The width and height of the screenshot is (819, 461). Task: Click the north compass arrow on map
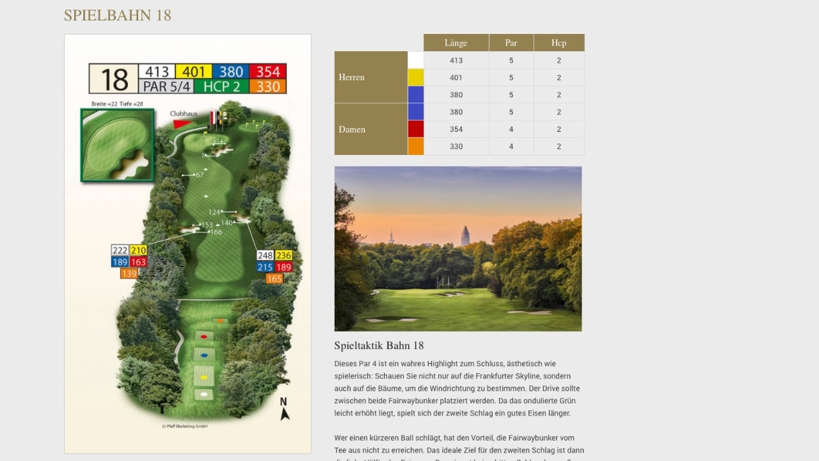tap(285, 410)
